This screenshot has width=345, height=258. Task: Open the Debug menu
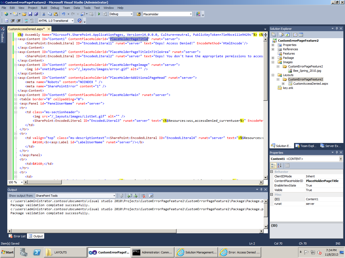click(x=55, y=8)
